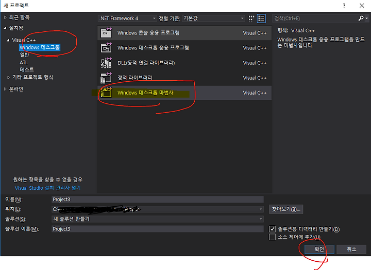Collapse the Visual C++ tree node

coord(8,40)
